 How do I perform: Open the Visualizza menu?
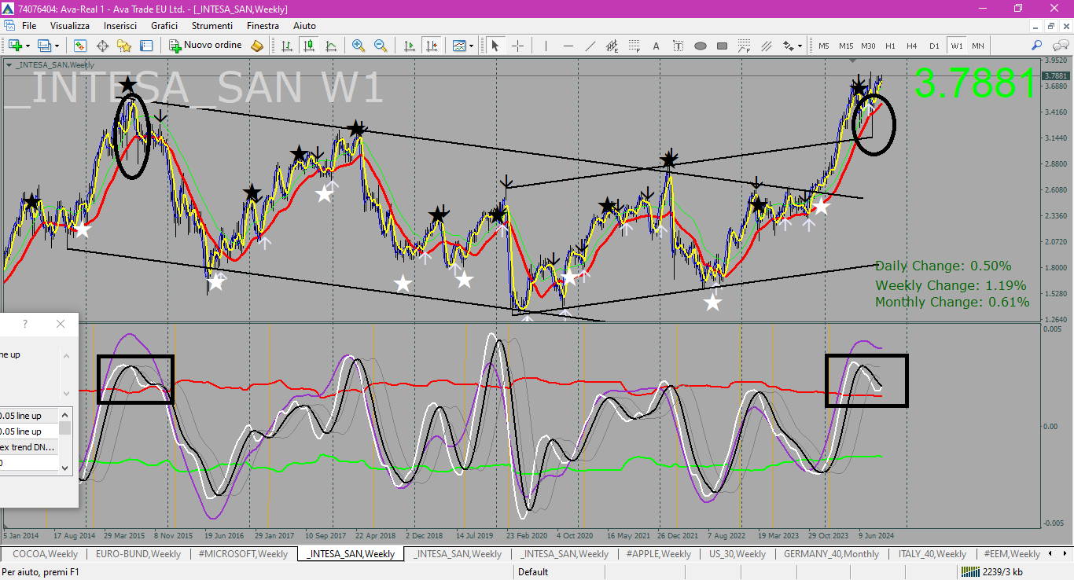[x=70, y=26]
